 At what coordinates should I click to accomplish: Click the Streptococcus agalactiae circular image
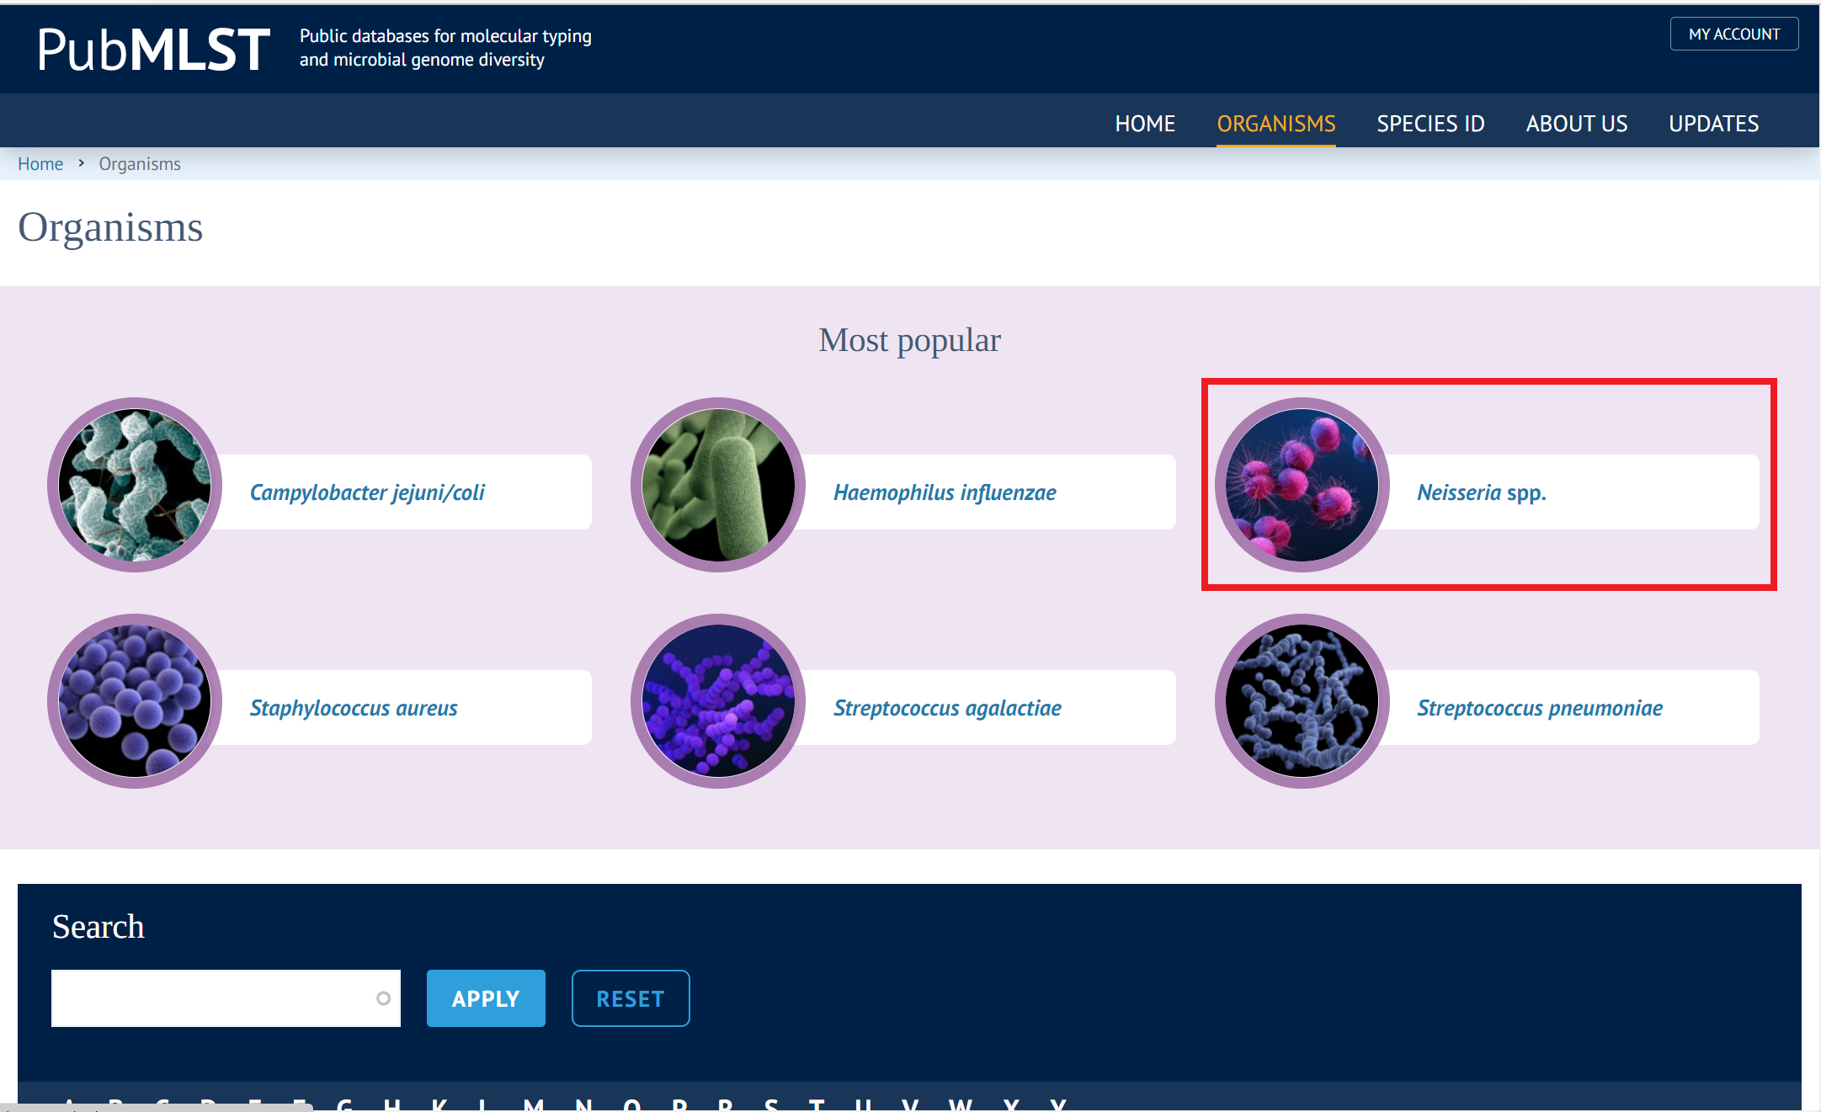[718, 701]
